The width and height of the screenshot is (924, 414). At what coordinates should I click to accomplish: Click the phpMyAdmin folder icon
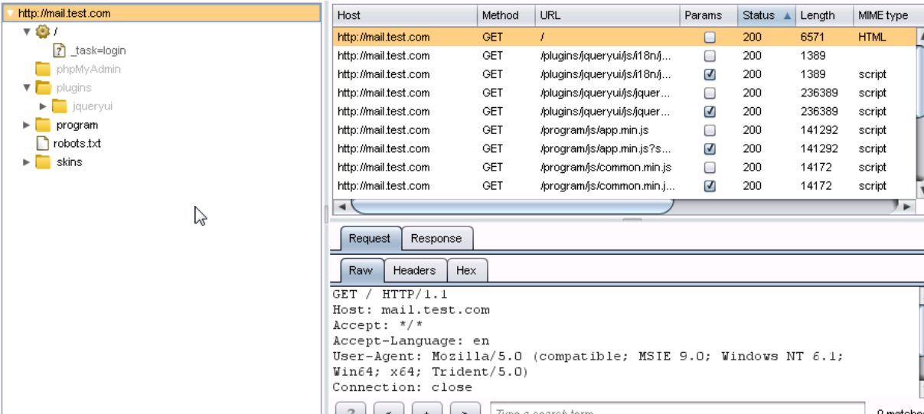43,69
